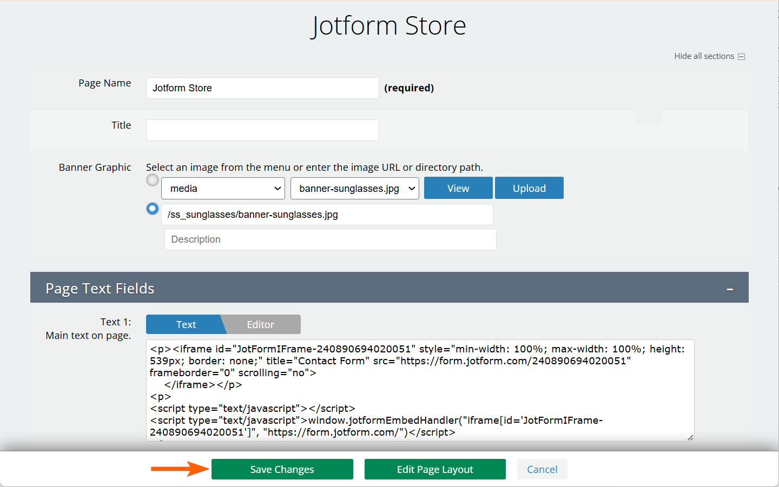
Task: Click the banner Description field
Action: click(x=330, y=239)
